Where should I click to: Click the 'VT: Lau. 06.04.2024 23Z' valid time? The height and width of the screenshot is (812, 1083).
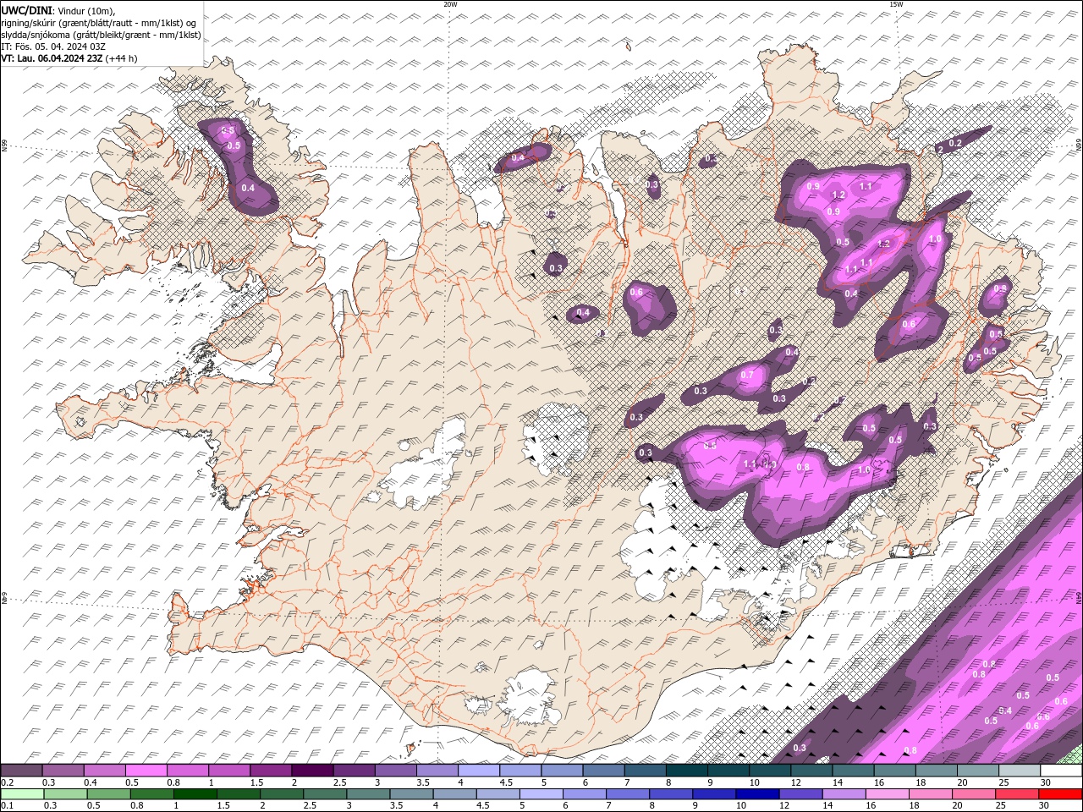coord(52,58)
